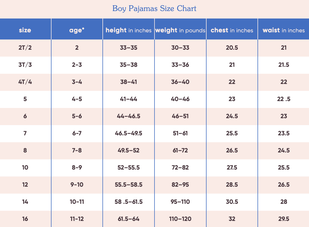
Task: Click the Boy Pajamas Size Chart title
Action: point(154,9)
